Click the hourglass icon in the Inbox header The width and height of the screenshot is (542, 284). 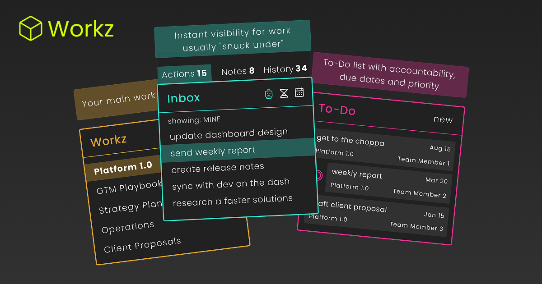click(284, 93)
